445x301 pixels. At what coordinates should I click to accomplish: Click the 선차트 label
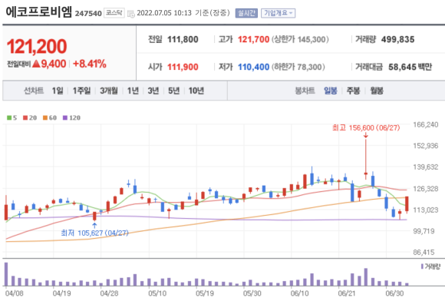(34, 91)
